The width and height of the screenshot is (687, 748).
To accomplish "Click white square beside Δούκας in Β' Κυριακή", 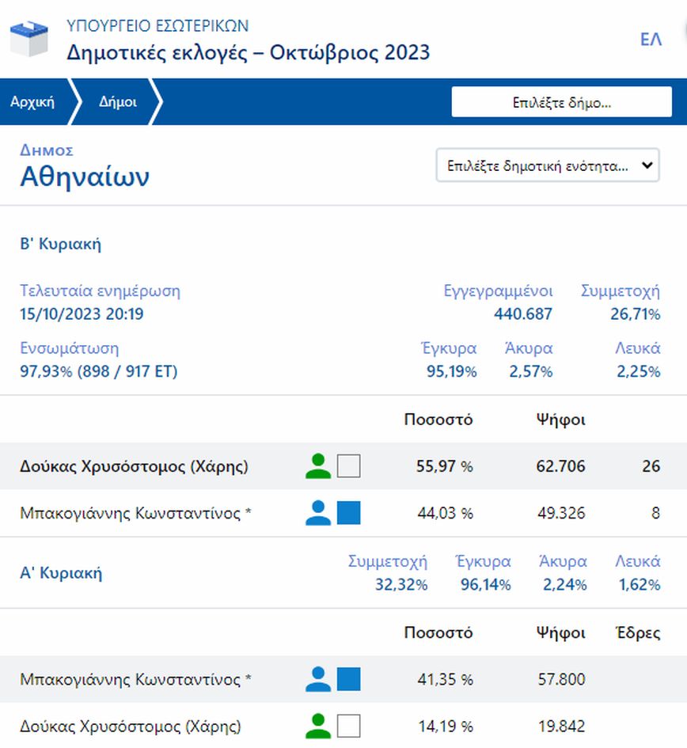I will (x=348, y=466).
